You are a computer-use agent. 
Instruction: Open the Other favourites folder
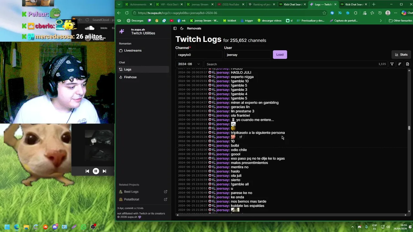click(400, 21)
